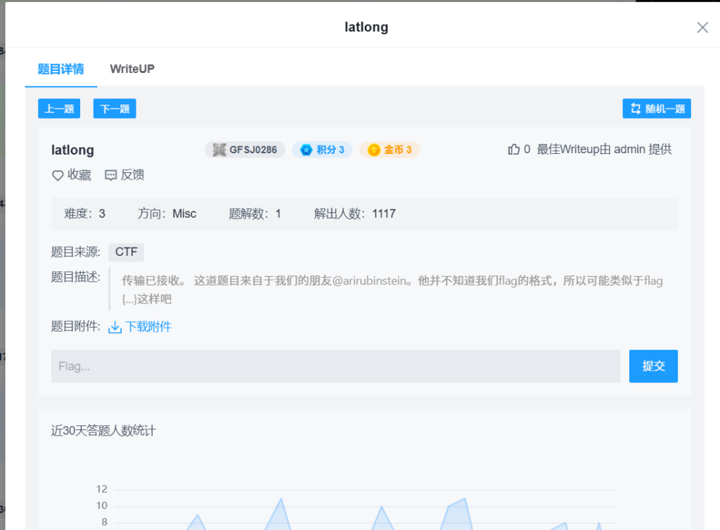Image resolution: width=720 pixels, height=530 pixels.
Task: Click the download attachment icon
Action: click(x=115, y=327)
